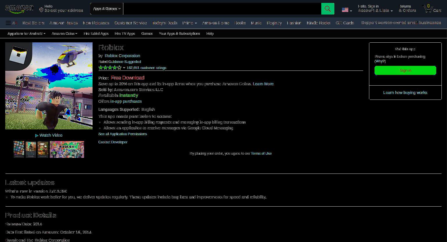Open Customer Service
Viewport: 447px width, 242px height.
point(131,23)
